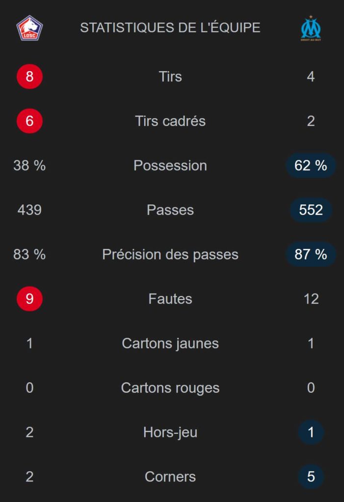Click the blue 87 % pass accuracy badge

(311, 254)
